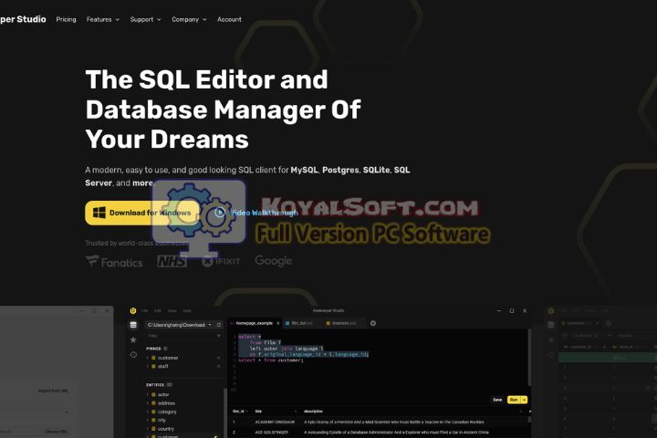Screen dimensions: 657x438
Task: Close the homepage_example tab
Action: click(x=277, y=323)
